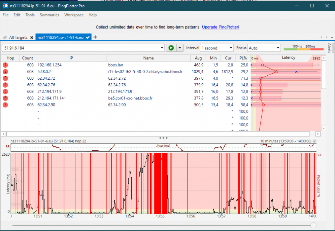Click the green start trace play button

pos(171,48)
